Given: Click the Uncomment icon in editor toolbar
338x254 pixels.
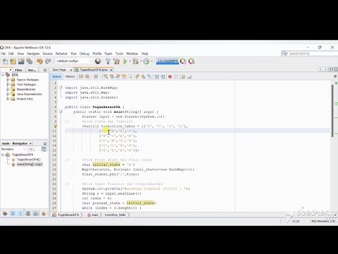Looking at the screenshot, I should tap(189, 76).
